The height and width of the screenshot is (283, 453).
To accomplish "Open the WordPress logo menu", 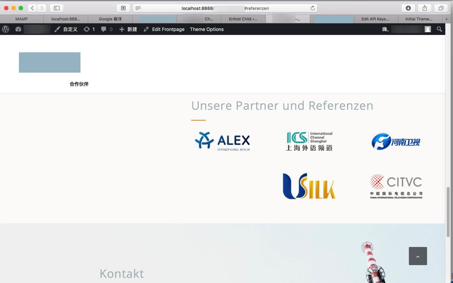I will [x=5, y=29].
